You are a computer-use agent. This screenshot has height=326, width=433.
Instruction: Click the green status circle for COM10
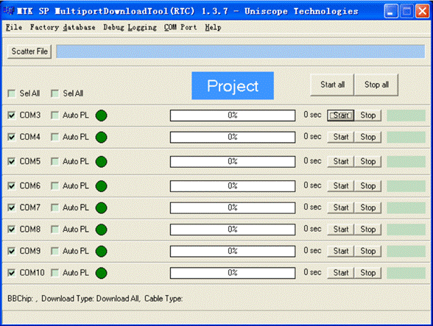[102, 273]
